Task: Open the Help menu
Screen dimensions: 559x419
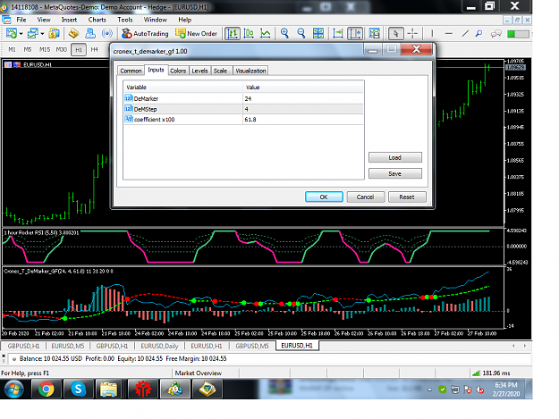Action: [184, 20]
